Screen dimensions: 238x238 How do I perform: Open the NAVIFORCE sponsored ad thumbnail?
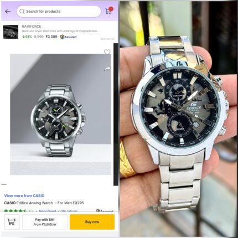click(x=11, y=32)
